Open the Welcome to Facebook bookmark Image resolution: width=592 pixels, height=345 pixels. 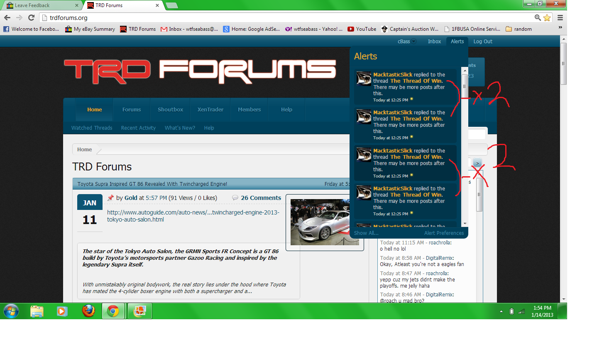point(32,29)
